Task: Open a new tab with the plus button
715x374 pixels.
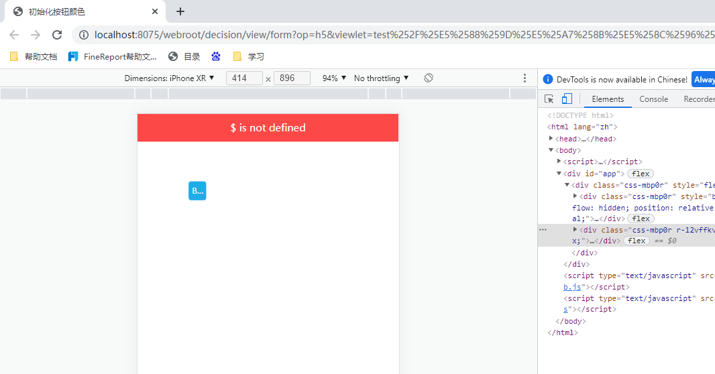Action: tap(180, 11)
